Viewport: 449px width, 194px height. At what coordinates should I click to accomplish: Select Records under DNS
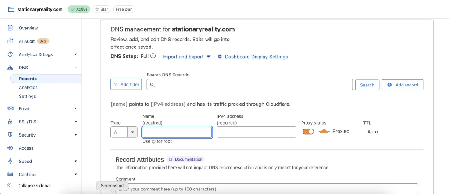28,79
